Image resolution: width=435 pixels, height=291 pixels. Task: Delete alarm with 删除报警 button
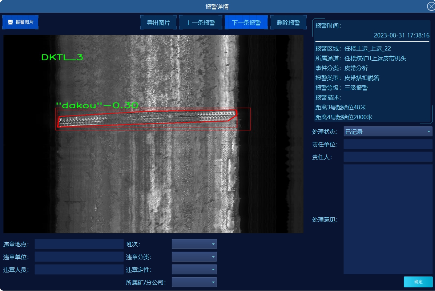tap(289, 23)
